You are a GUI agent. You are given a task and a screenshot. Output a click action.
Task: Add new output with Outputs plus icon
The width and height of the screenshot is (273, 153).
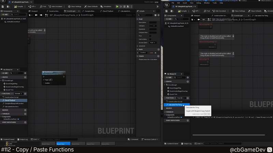coord(158,56)
